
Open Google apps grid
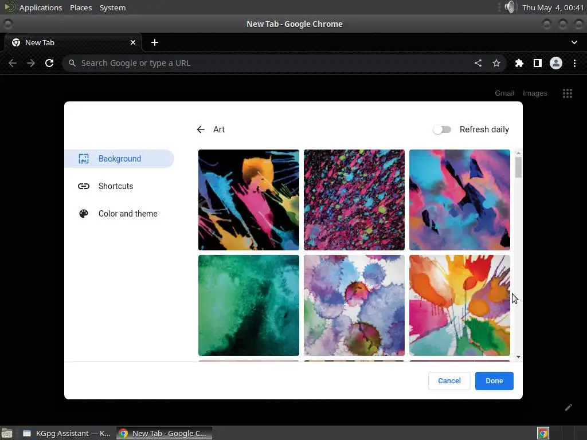pos(568,93)
